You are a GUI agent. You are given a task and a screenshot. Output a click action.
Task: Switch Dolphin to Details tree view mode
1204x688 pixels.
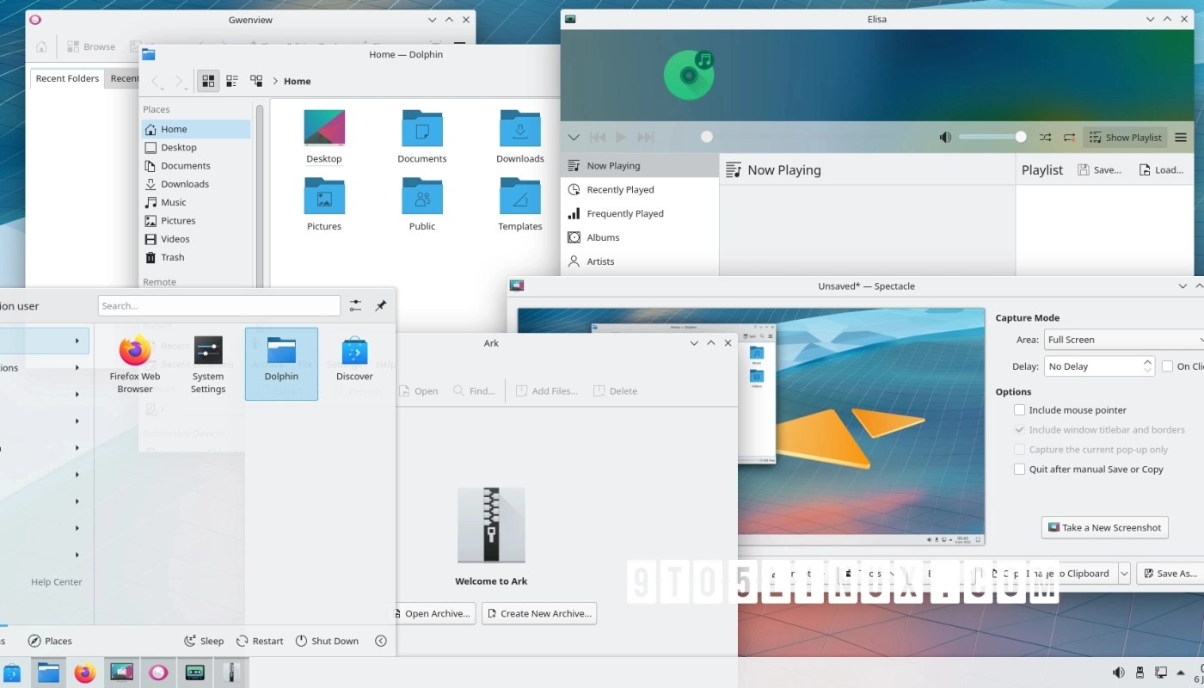pos(256,81)
